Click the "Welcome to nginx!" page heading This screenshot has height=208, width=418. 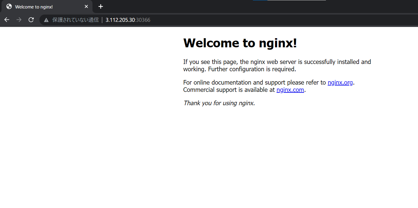coord(240,43)
